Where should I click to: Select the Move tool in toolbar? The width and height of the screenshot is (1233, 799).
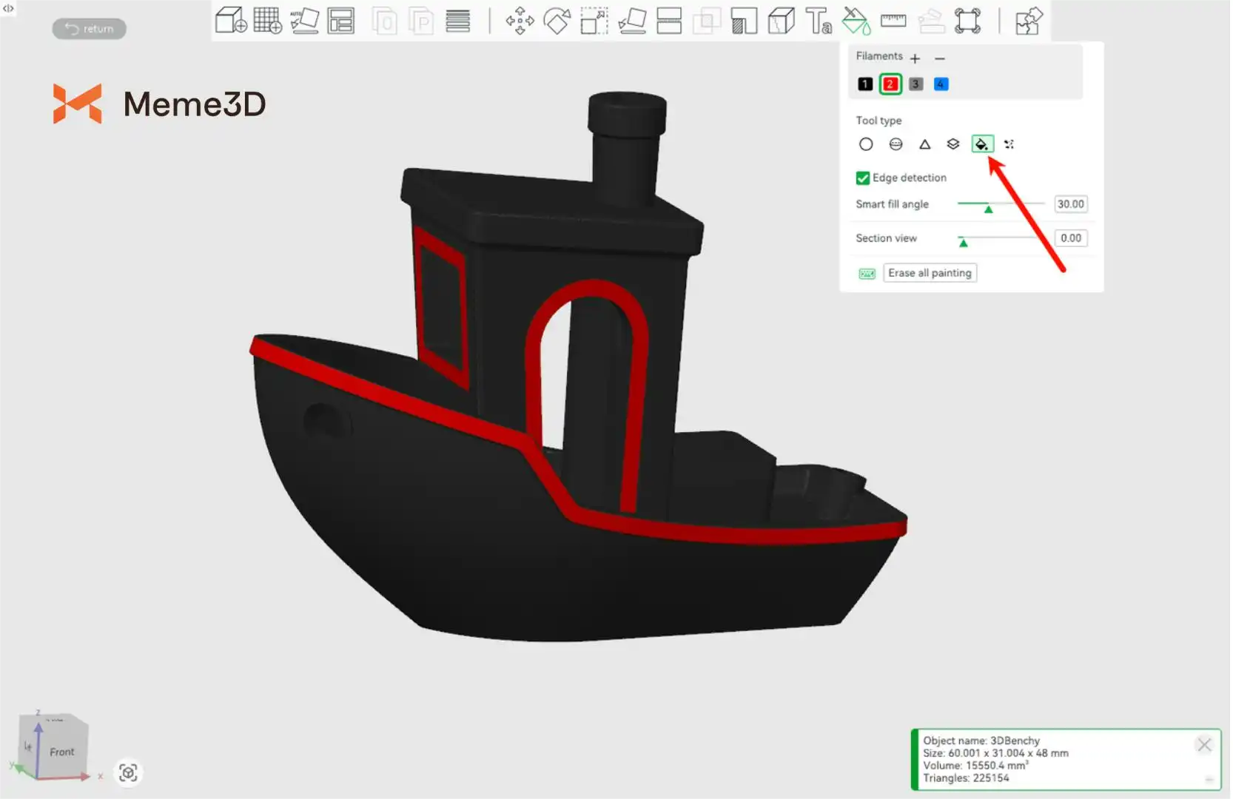pyautogui.click(x=520, y=21)
